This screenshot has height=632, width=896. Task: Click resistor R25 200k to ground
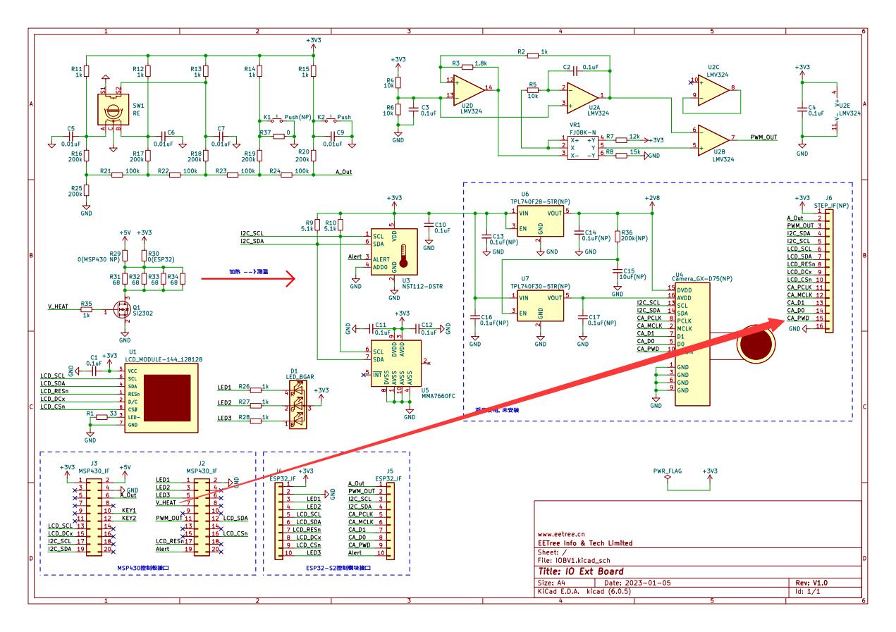[85, 191]
